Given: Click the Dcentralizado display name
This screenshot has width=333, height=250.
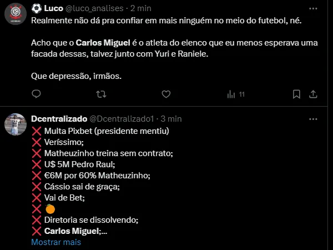Looking at the screenshot, I should point(59,119).
